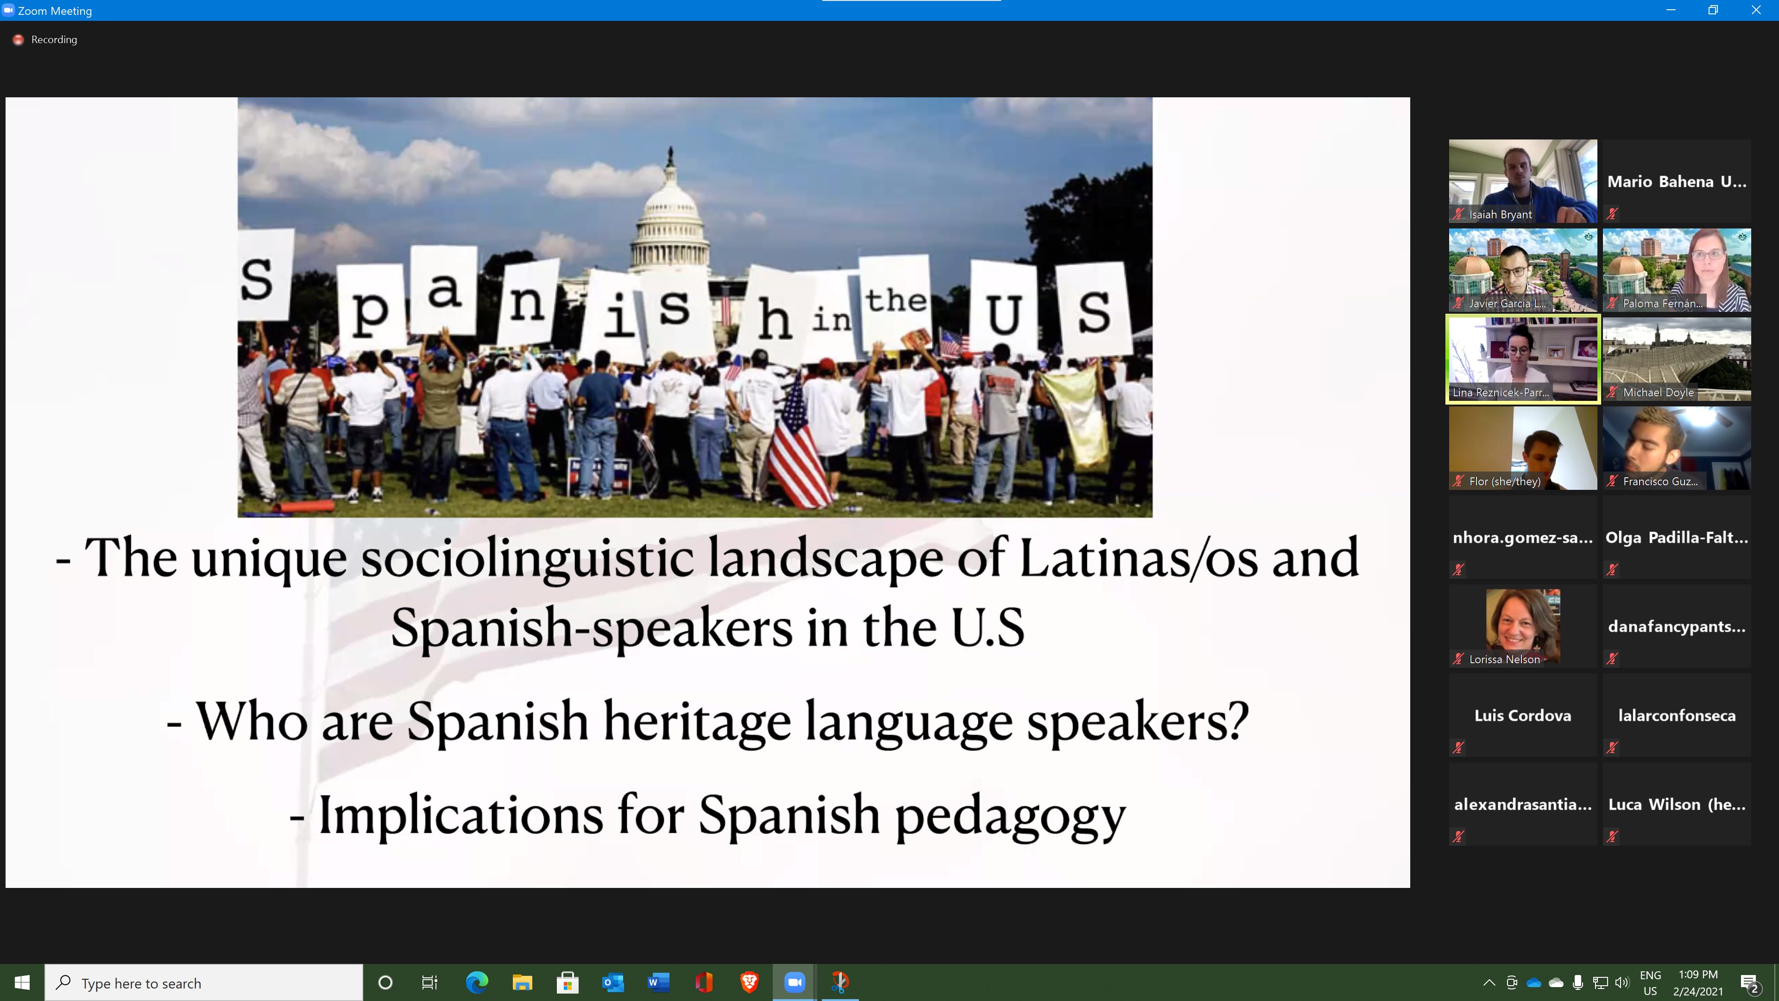Image resolution: width=1779 pixels, height=1001 pixels.
Task: Open the Windows Start menu
Action: tap(22, 982)
